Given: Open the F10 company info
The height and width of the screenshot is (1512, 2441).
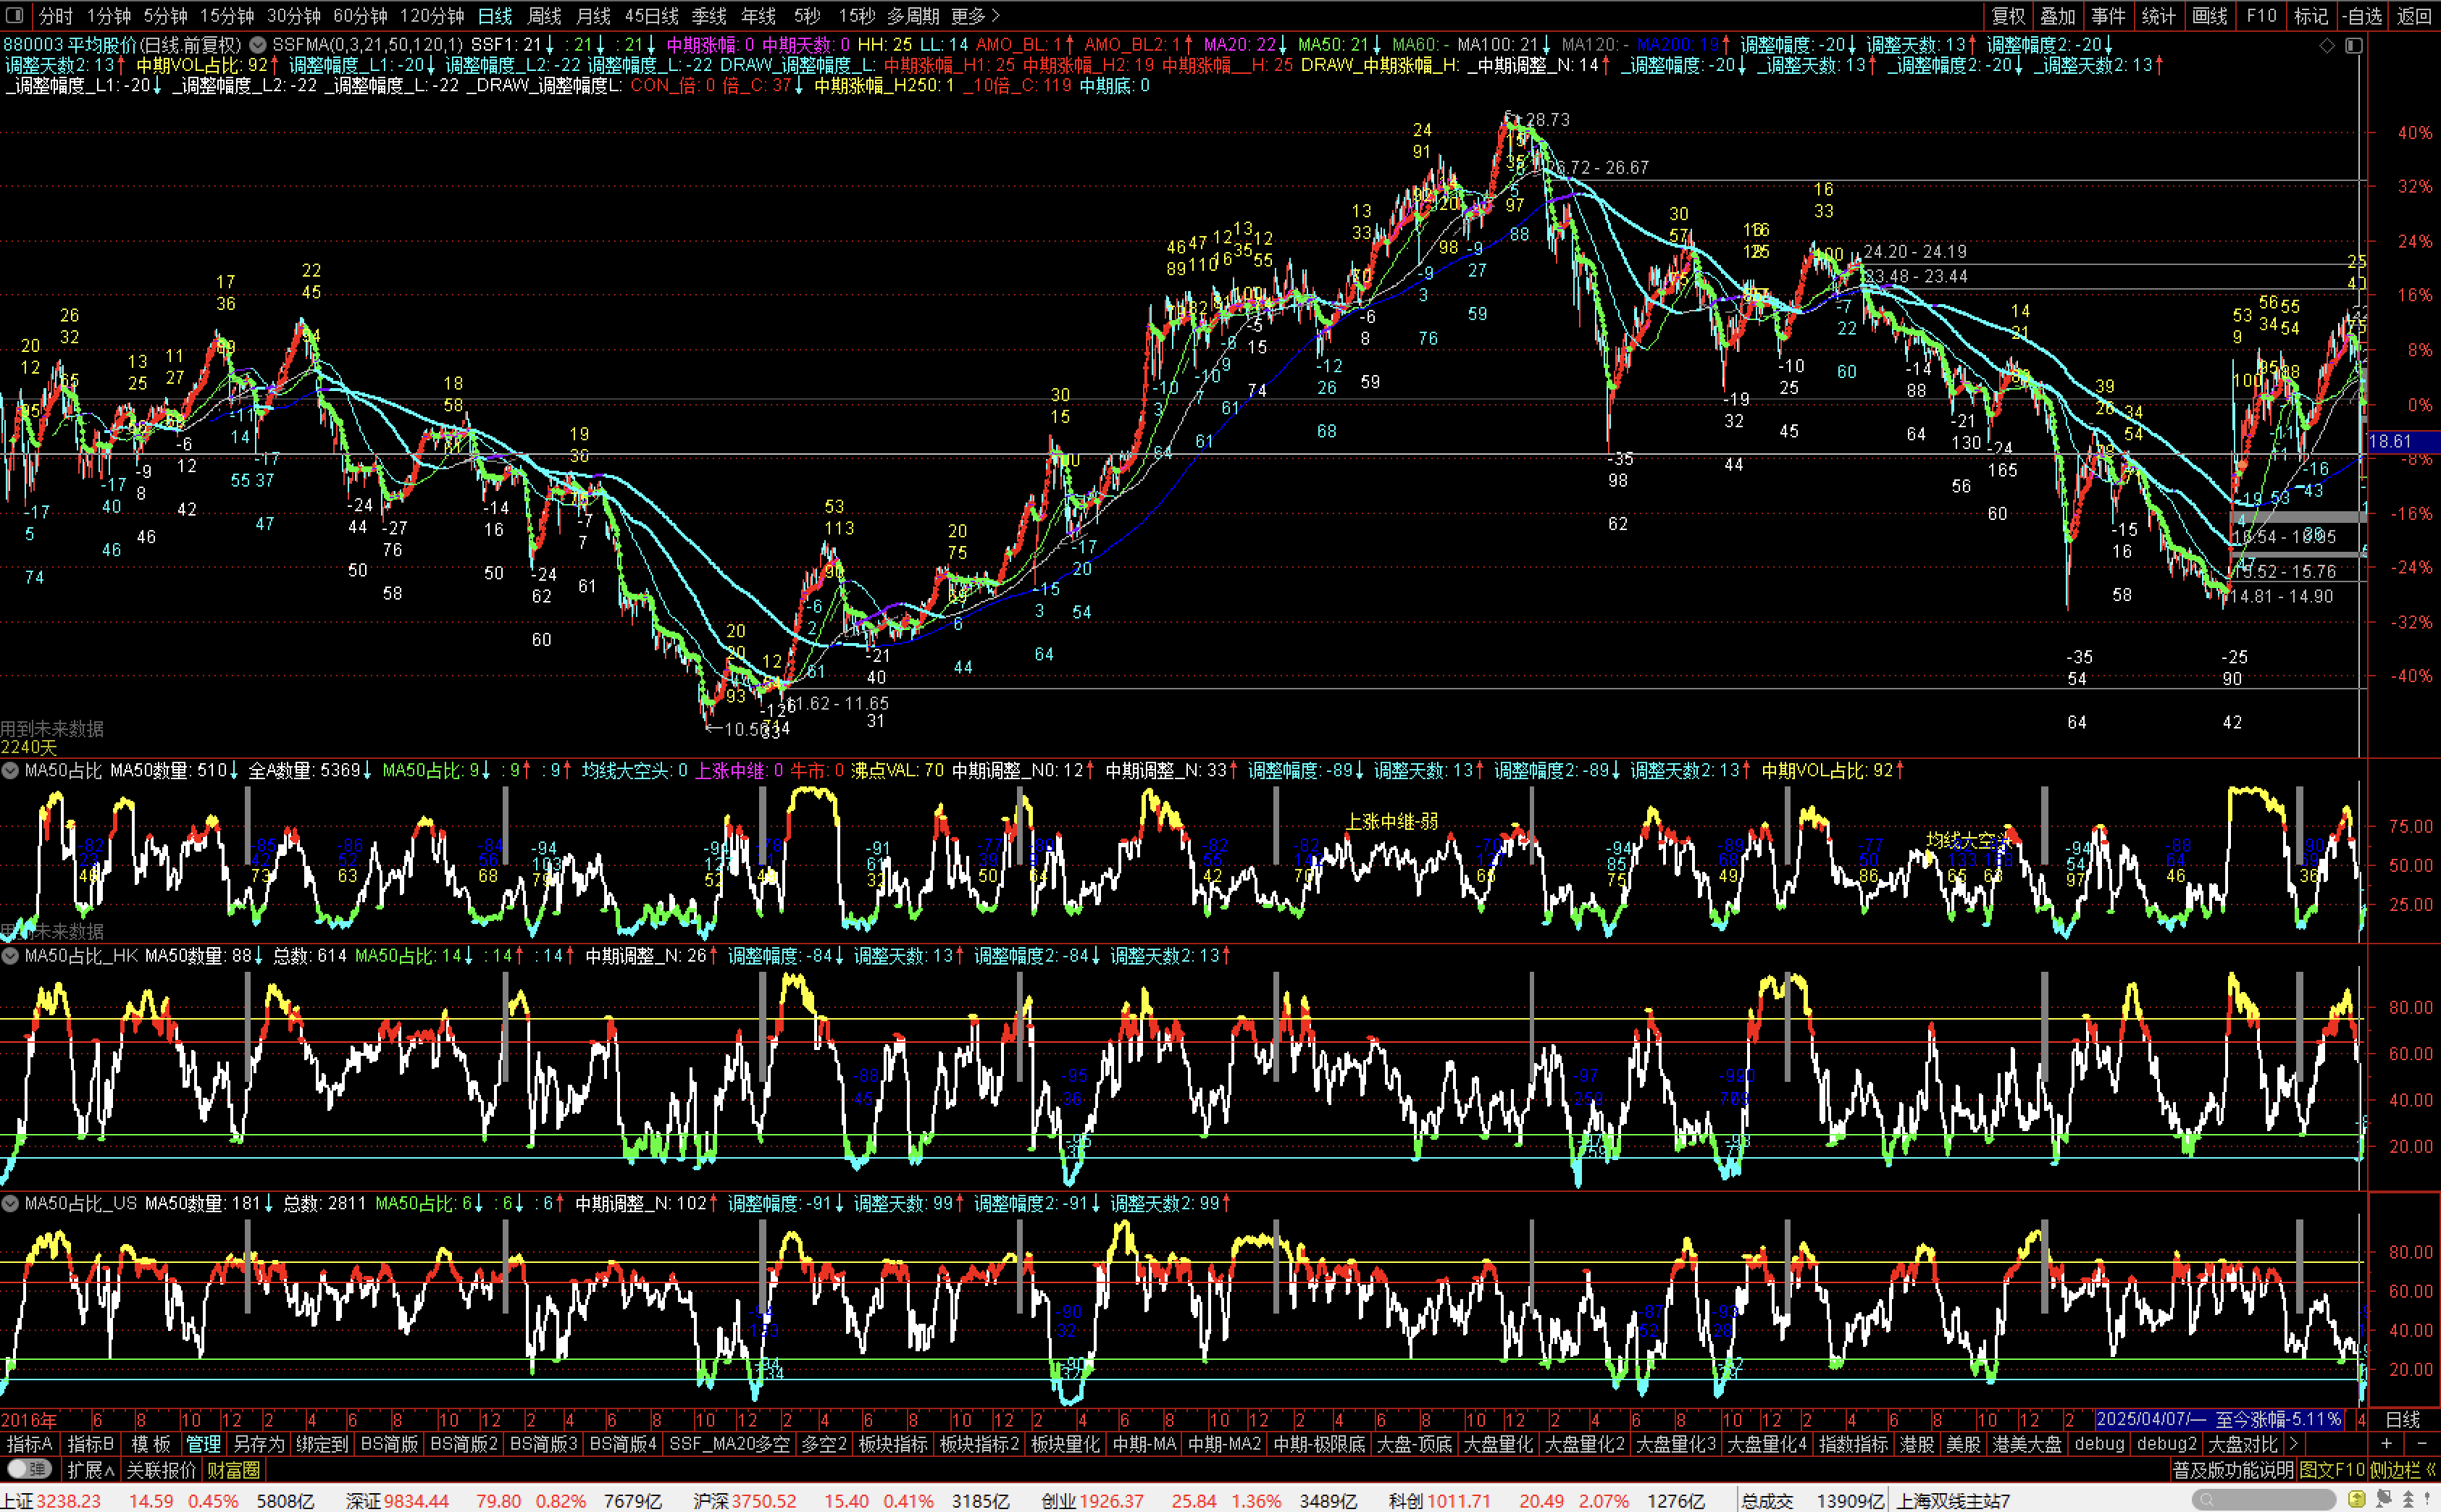Looking at the screenshot, I should [x=2261, y=16].
